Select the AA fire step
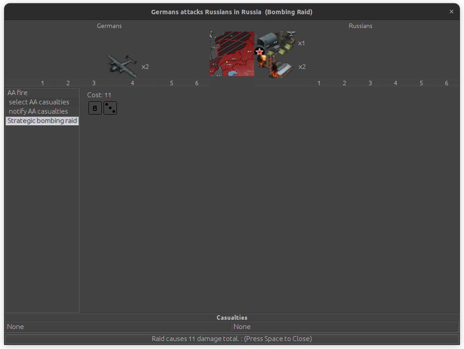The height and width of the screenshot is (349, 464). [x=42, y=93]
